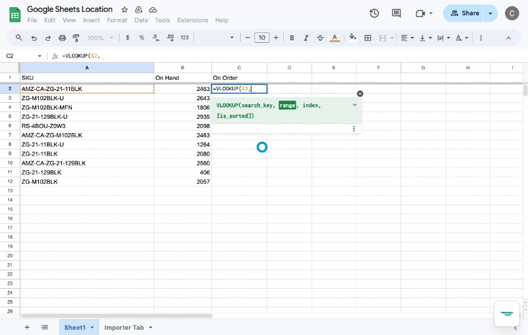The width and height of the screenshot is (528, 335).
Task: Activate the paint format tool
Action: [x=76, y=38]
